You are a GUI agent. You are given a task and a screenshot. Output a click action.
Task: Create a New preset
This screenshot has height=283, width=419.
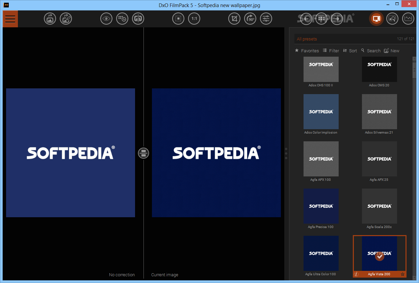[392, 51]
